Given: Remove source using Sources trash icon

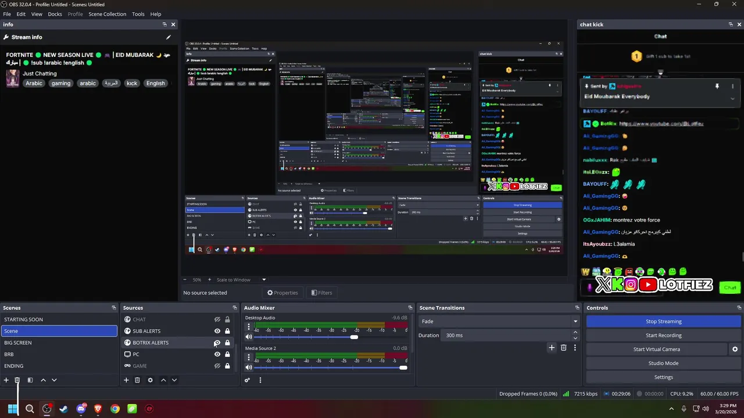Looking at the screenshot, I should (137, 380).
